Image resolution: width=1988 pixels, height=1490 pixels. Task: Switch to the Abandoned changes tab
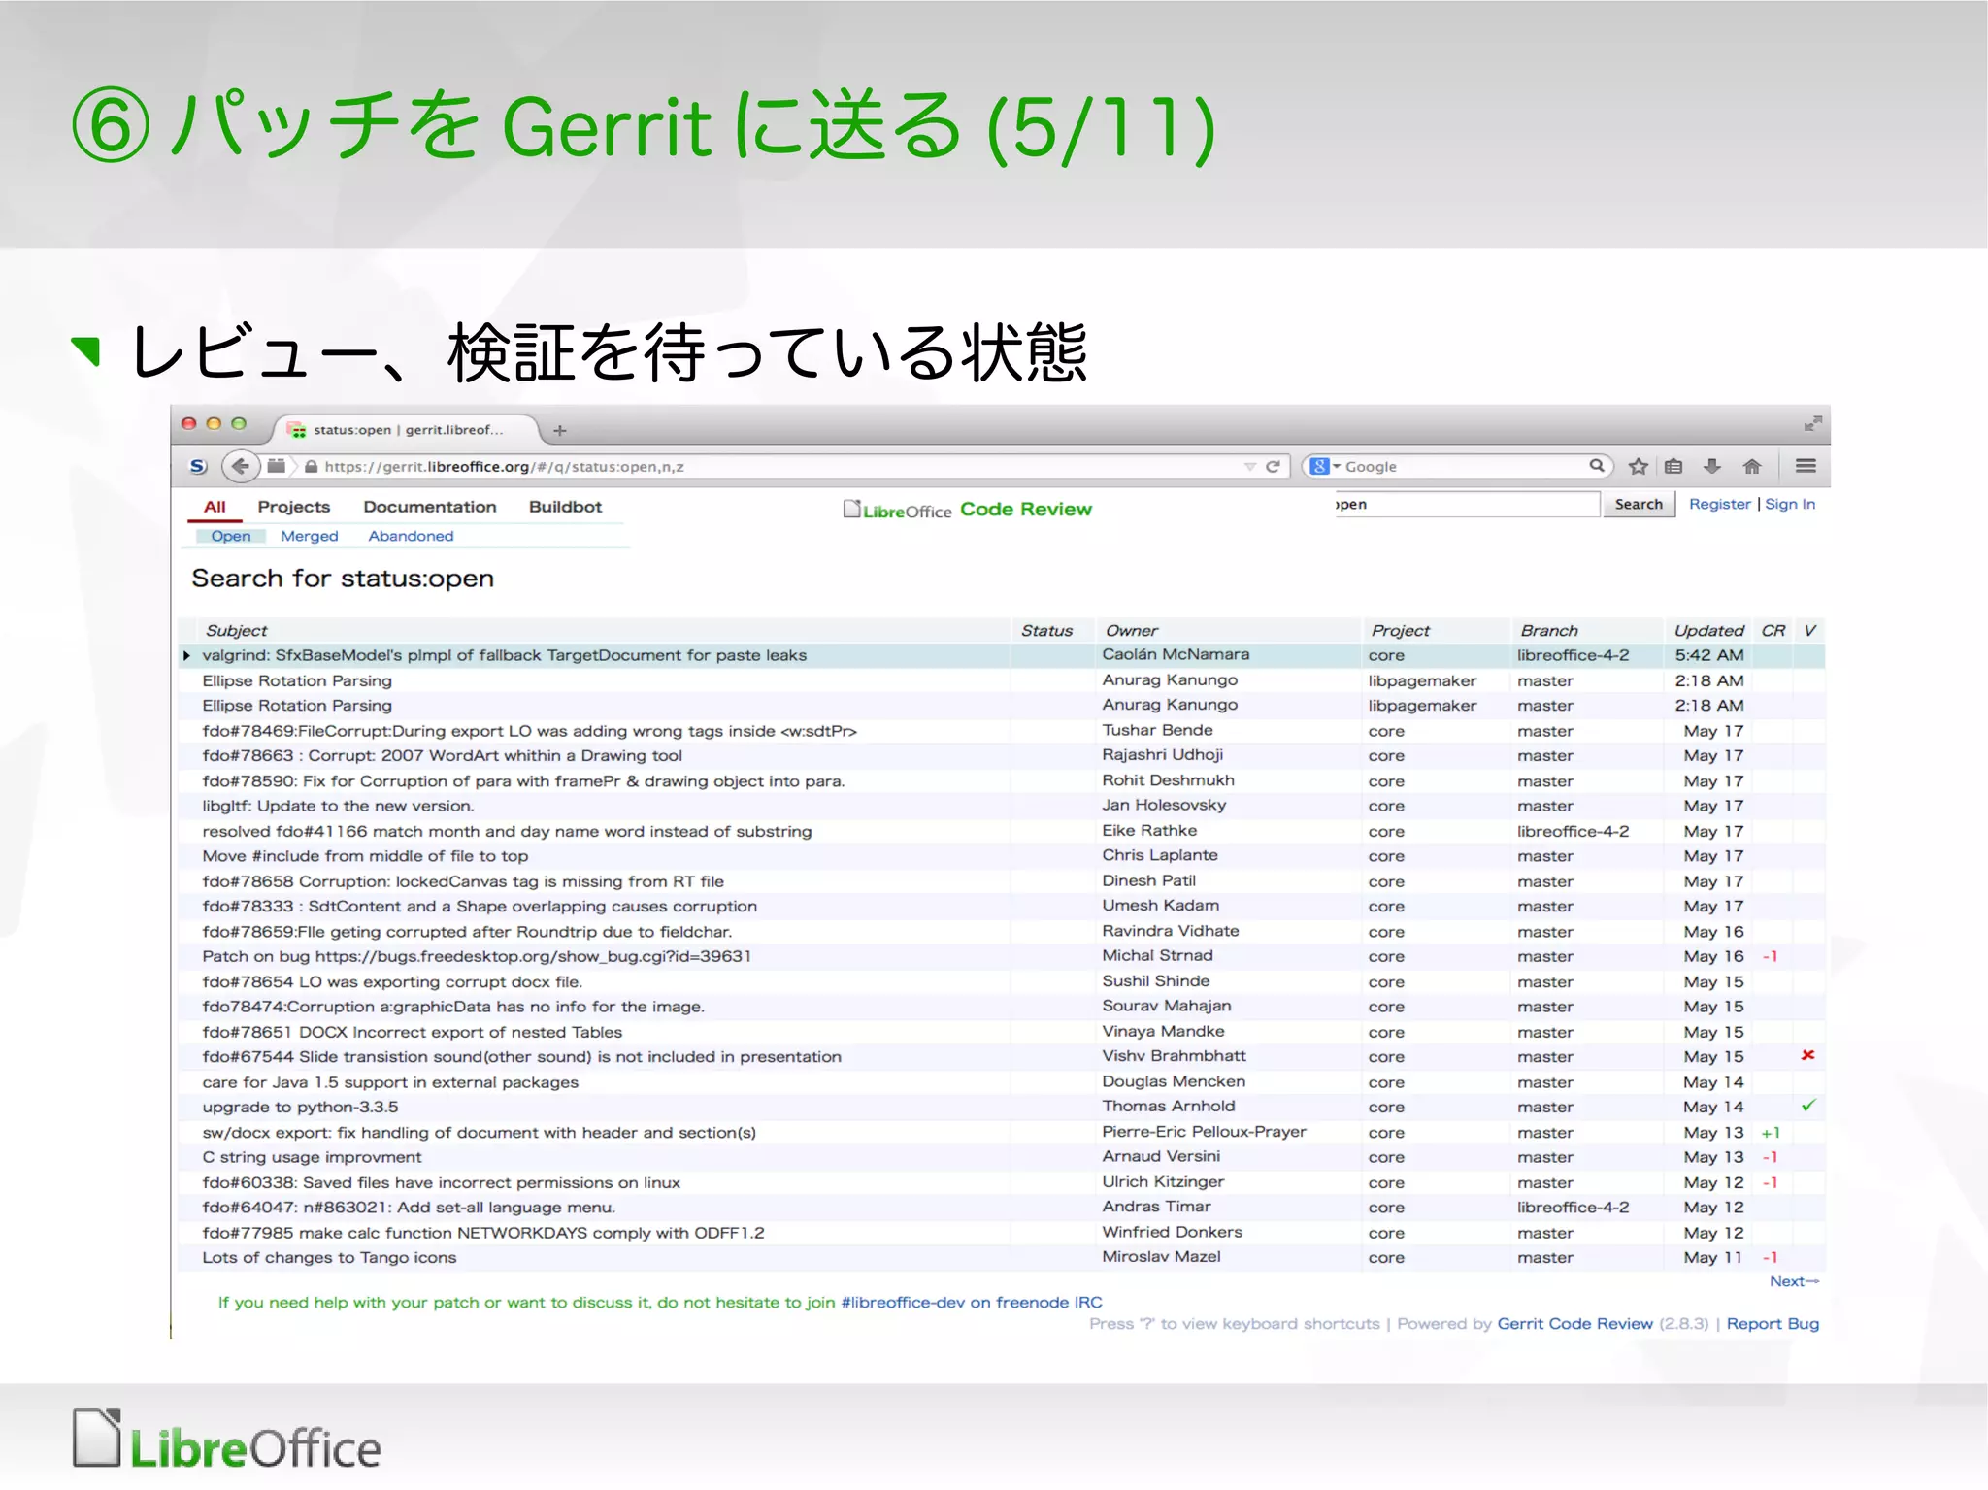tap(411, 536)
